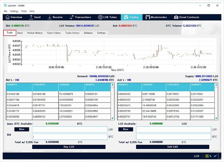Switch to the Trade history tab
This screenshot has height=162, width=224.
[x=72, y=33]
